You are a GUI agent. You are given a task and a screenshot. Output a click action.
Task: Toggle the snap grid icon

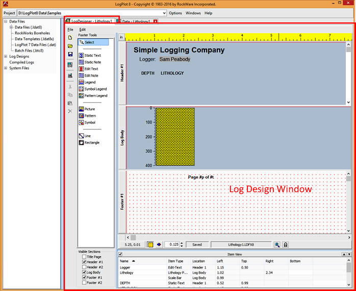(151, 245)
